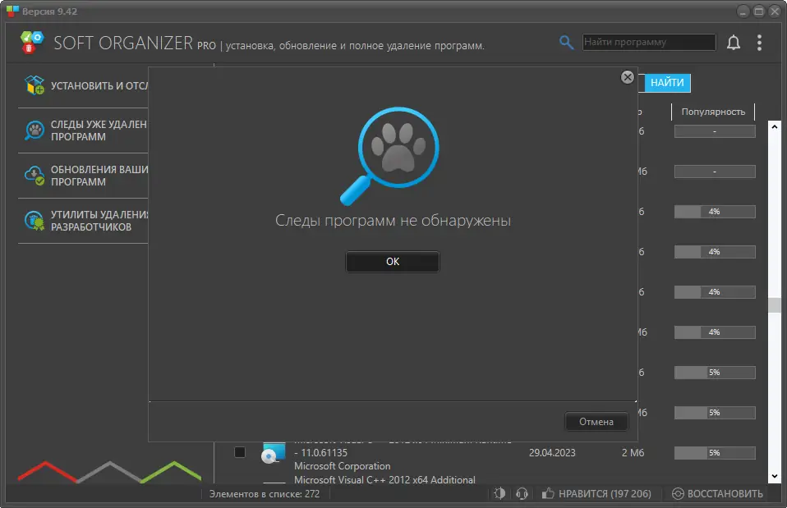Click OK in the traces dialog
787x508 pixels.
[x=393, y=262]
